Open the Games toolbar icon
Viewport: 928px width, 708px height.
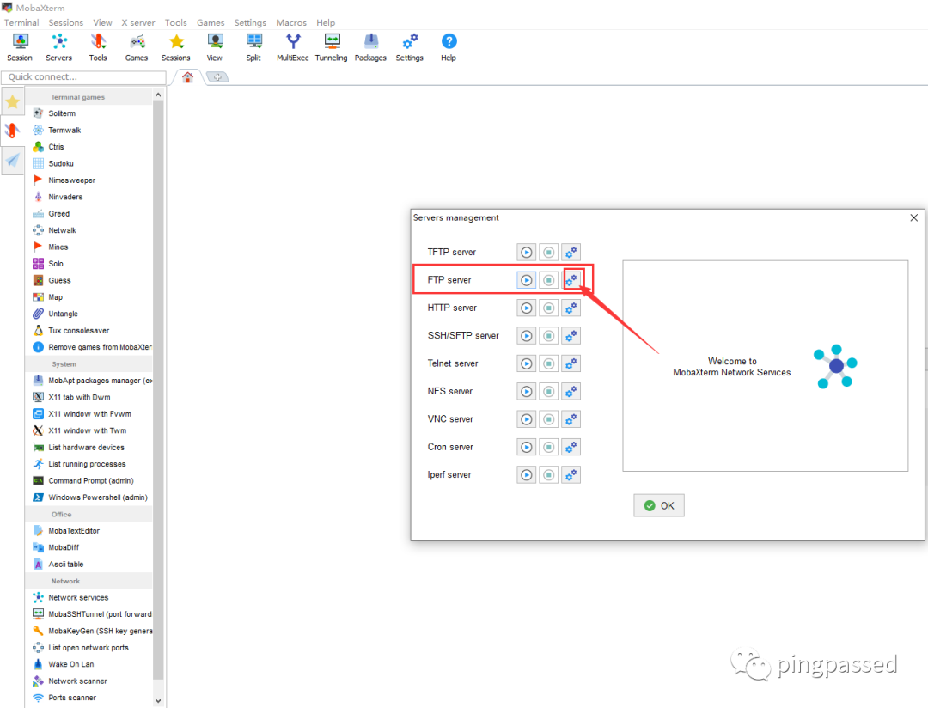pos(137,47)
